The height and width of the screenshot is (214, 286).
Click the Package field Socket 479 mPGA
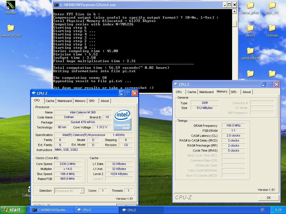point(83,122)
